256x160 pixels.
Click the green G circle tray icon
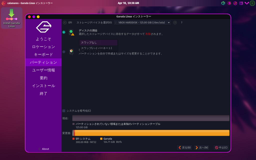[x=252, y=3]
